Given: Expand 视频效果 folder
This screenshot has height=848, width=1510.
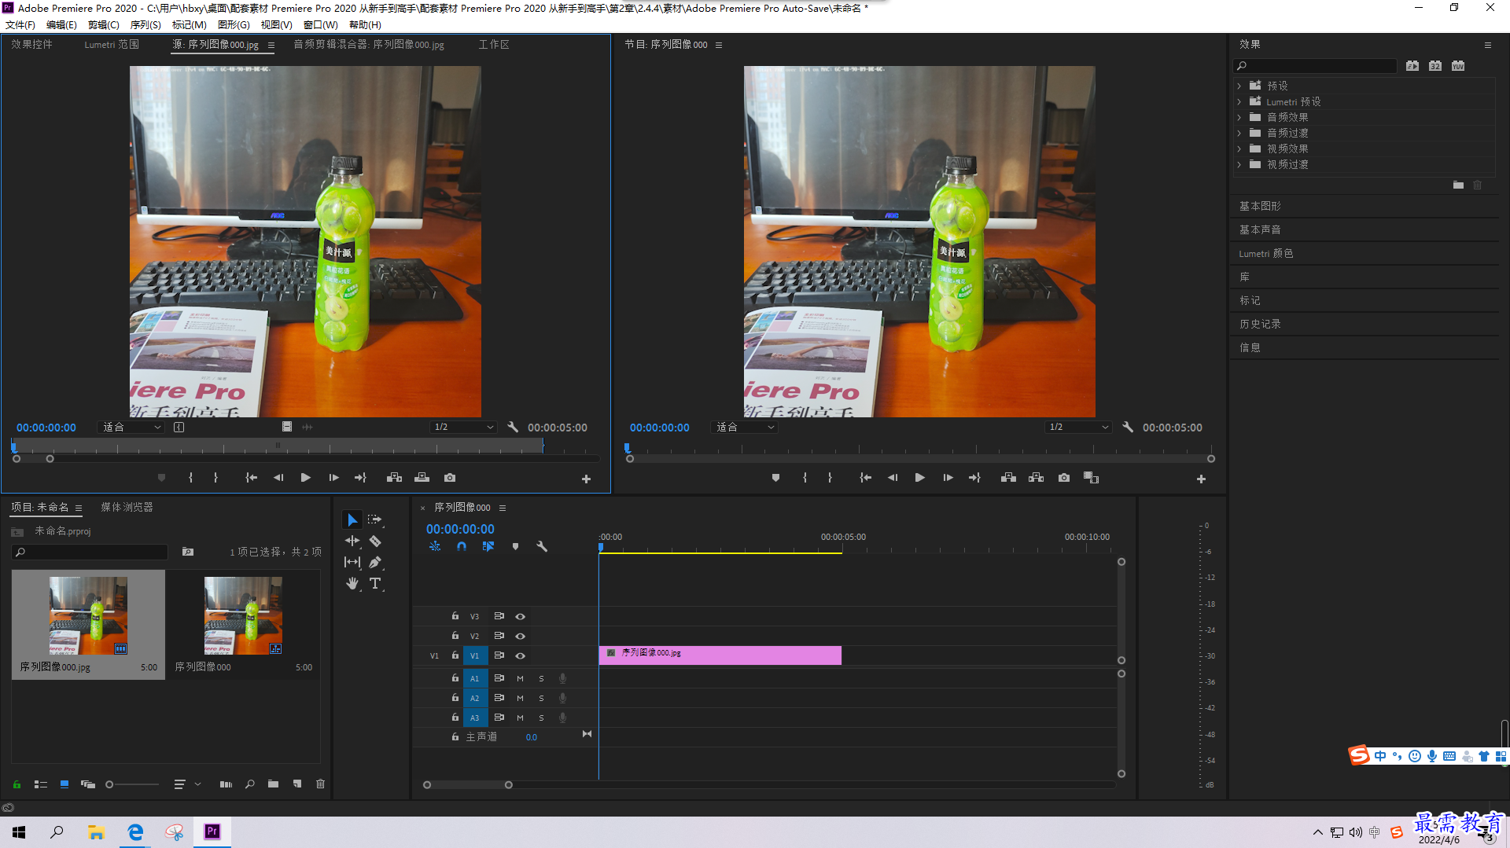Looking at the screenshot, I should 1239,149.
